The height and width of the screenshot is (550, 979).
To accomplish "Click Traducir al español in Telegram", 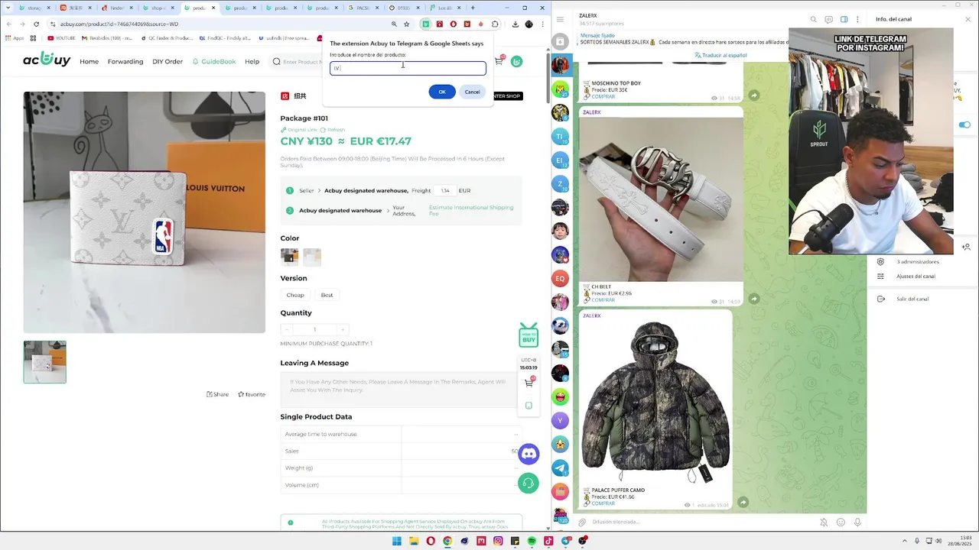I will tap(721, 55).
